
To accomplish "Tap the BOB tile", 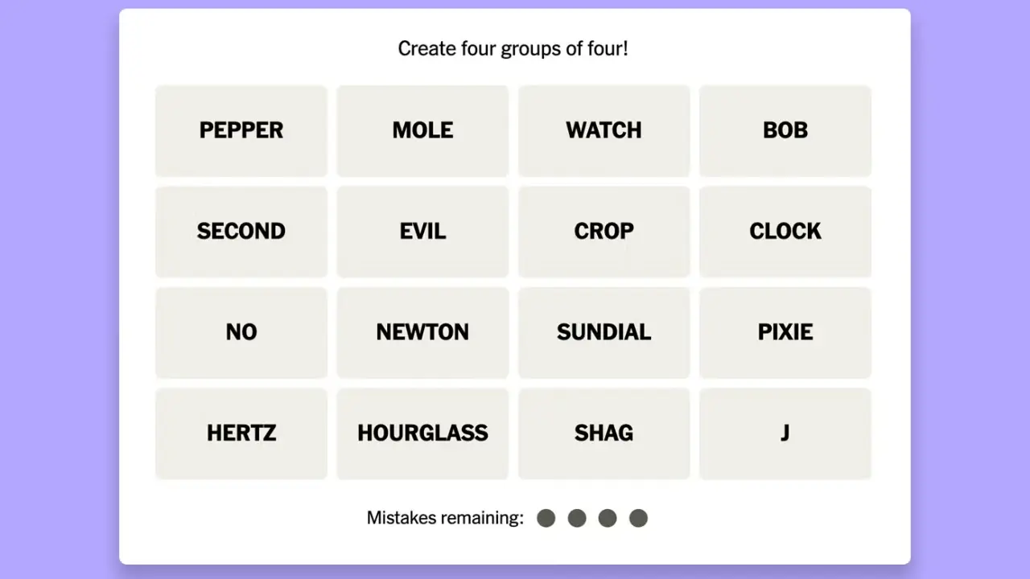I will [x=785, y=130].
